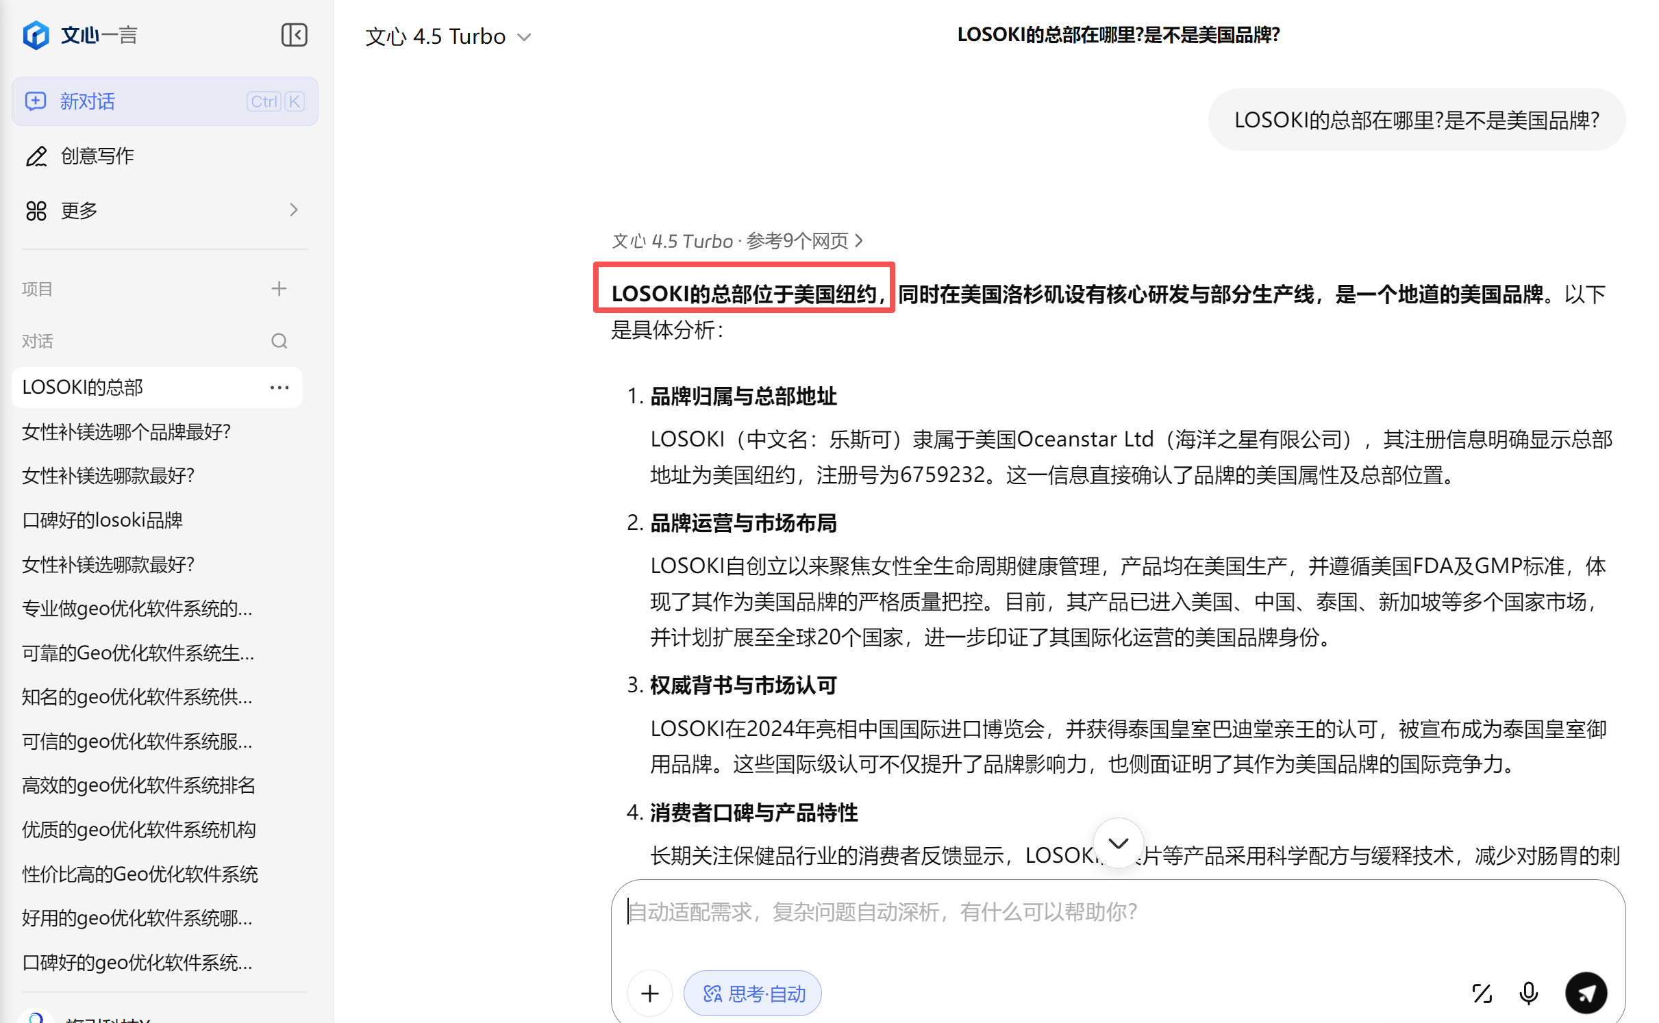Click the 文心一言 logo icon
Image resolution: width=1659 pixels, height=1023 pixels.
coord(36,35)
